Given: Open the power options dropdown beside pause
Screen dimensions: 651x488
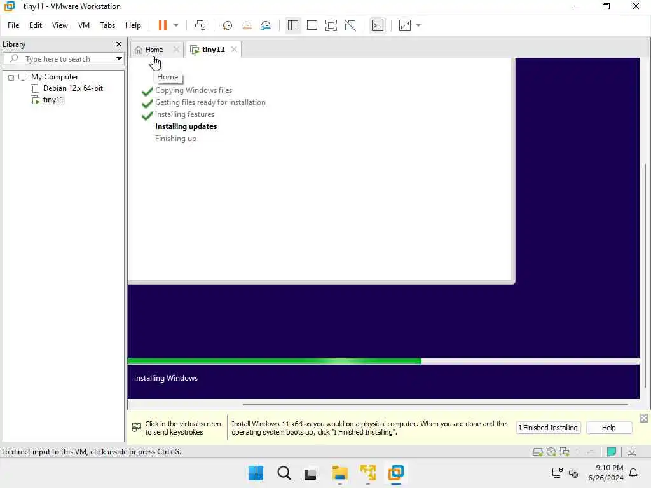Looking at the screenshot, I should coord(176,25).
